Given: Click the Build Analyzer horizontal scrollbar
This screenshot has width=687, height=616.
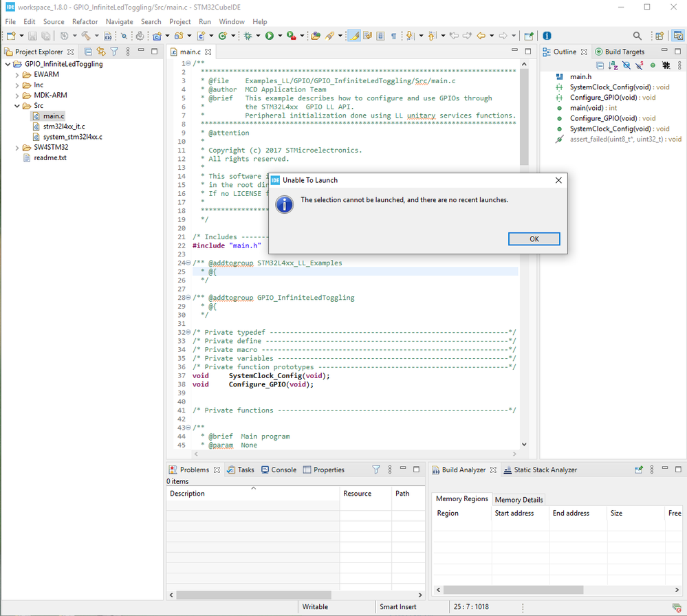Looking at the screenshot, I should 513,590.
